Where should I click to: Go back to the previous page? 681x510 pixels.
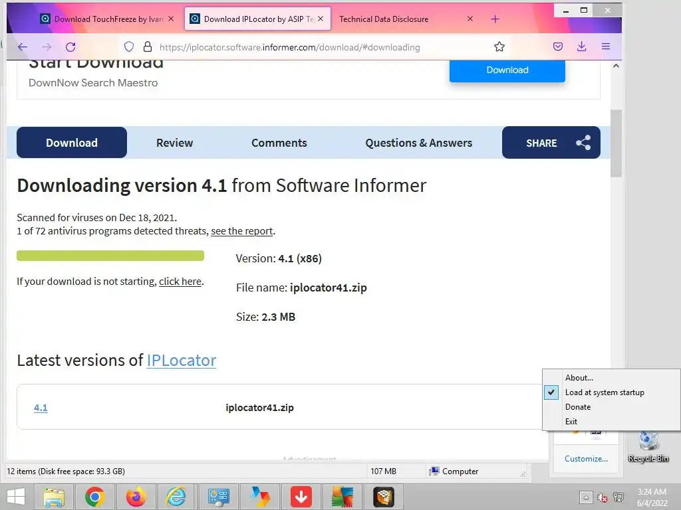coord(23,47)
